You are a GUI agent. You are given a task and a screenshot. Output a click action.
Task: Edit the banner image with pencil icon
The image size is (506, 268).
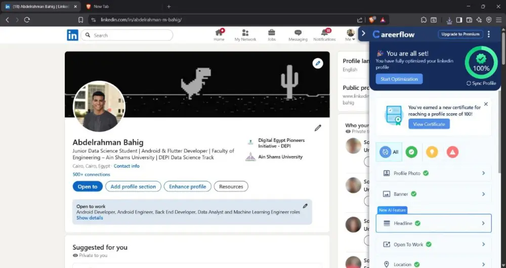click(318, 64)
